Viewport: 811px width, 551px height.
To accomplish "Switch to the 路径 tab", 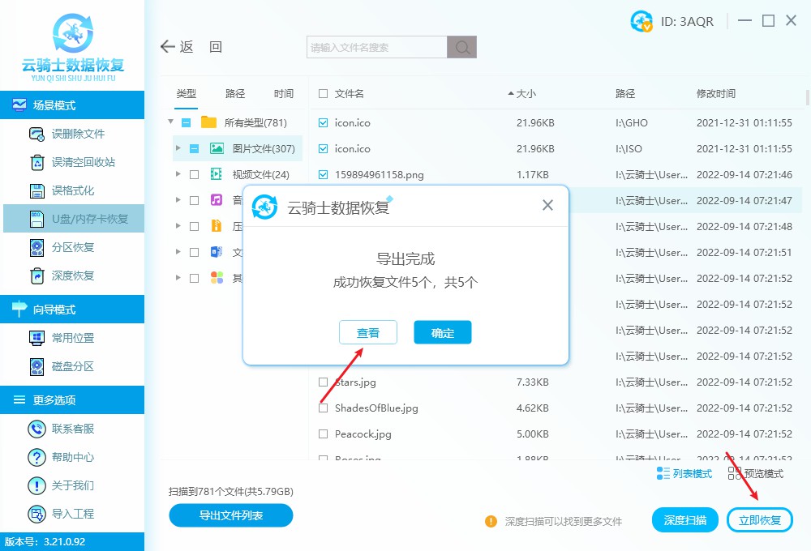I will [x=234, y=93].
